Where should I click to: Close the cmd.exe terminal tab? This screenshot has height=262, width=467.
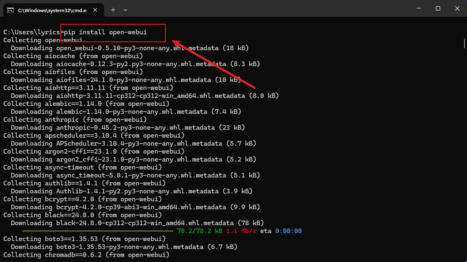pos(95,10)
